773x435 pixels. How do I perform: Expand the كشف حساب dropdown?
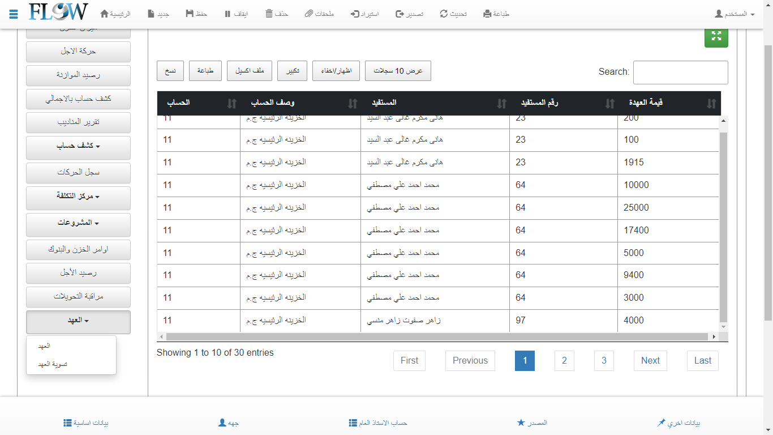78,147
